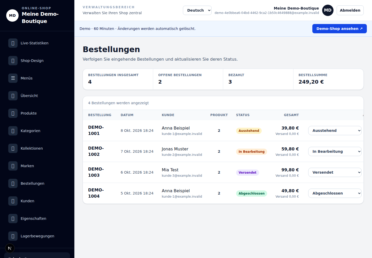The image size is (372, 258).
Task: Go to Live-Statistiken in the sidebar
Action: [37, 43]
